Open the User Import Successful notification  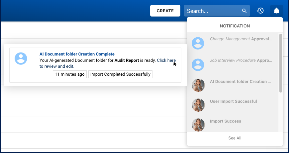click(233, 101)
